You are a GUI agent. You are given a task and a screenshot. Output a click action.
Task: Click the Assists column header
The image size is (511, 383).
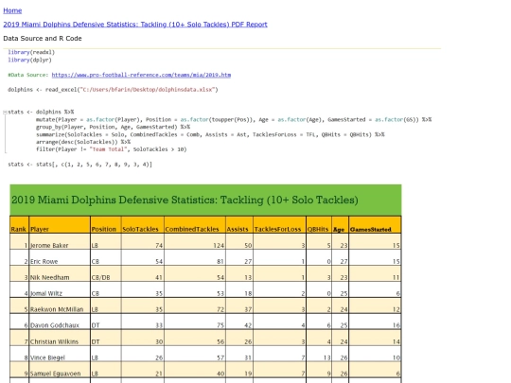point(238,225)
